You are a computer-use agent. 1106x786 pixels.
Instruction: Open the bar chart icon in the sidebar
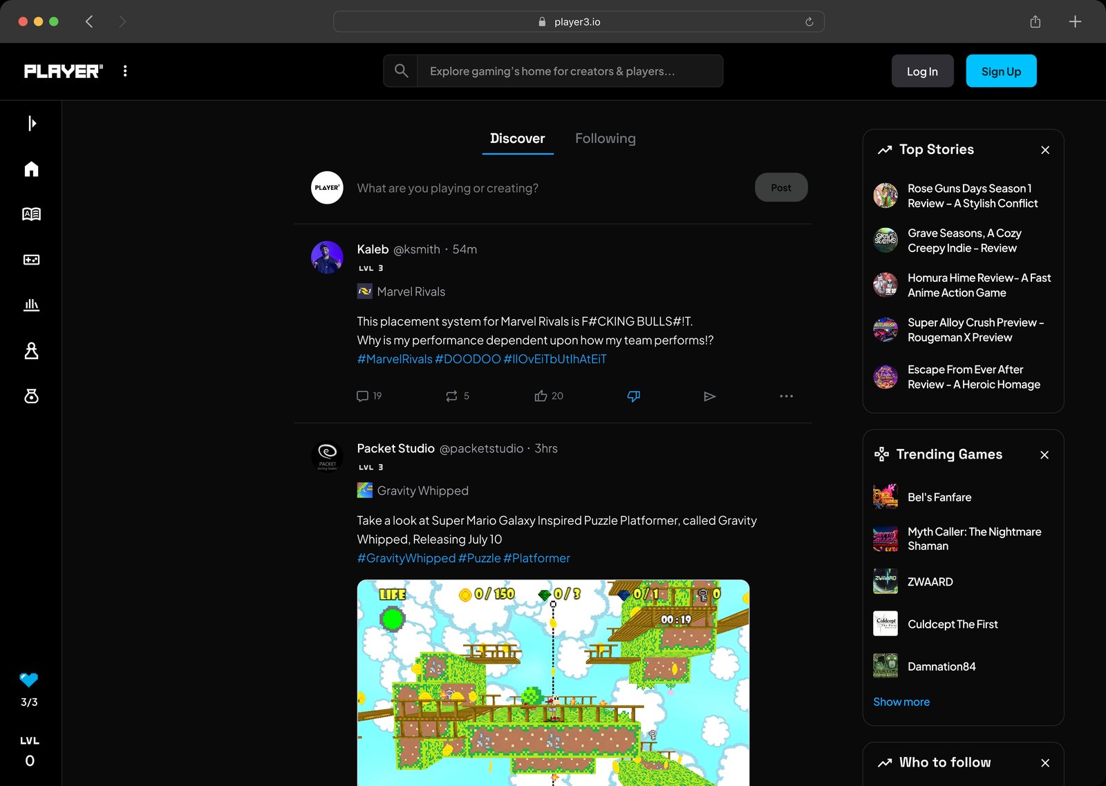[31, 305]
